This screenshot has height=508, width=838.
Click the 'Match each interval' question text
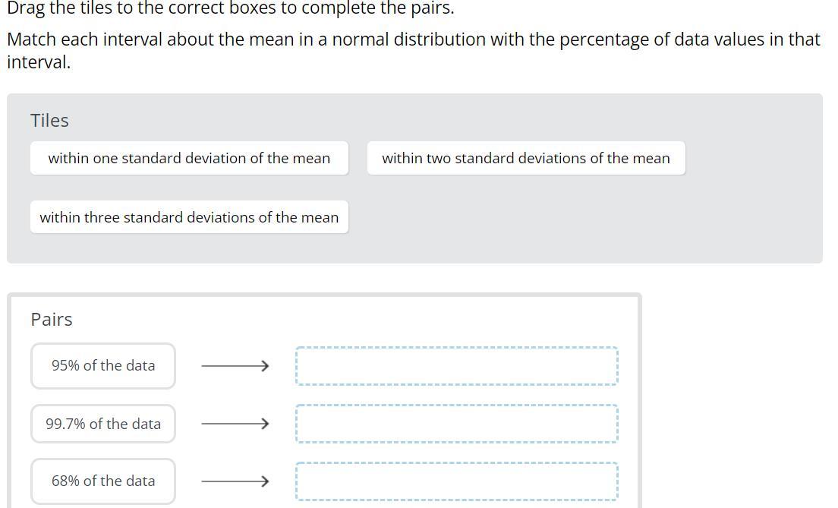[413, 39]
